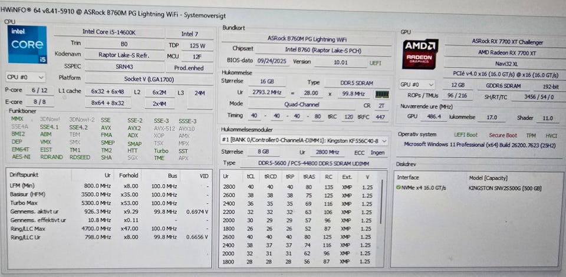Click the Intel 7 process field

click(189, 34)
